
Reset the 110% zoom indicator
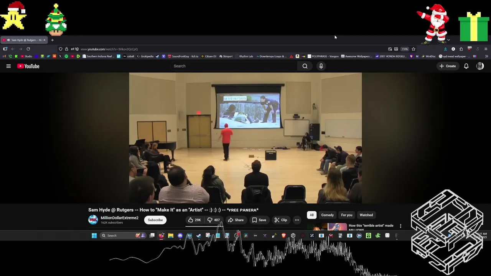[405, 49]
